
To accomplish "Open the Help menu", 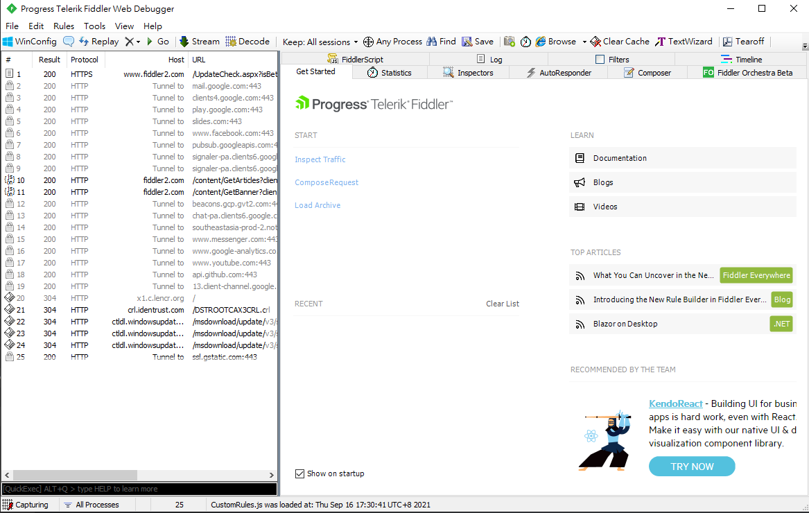I will pyautogui.click(x=153, y=26).
